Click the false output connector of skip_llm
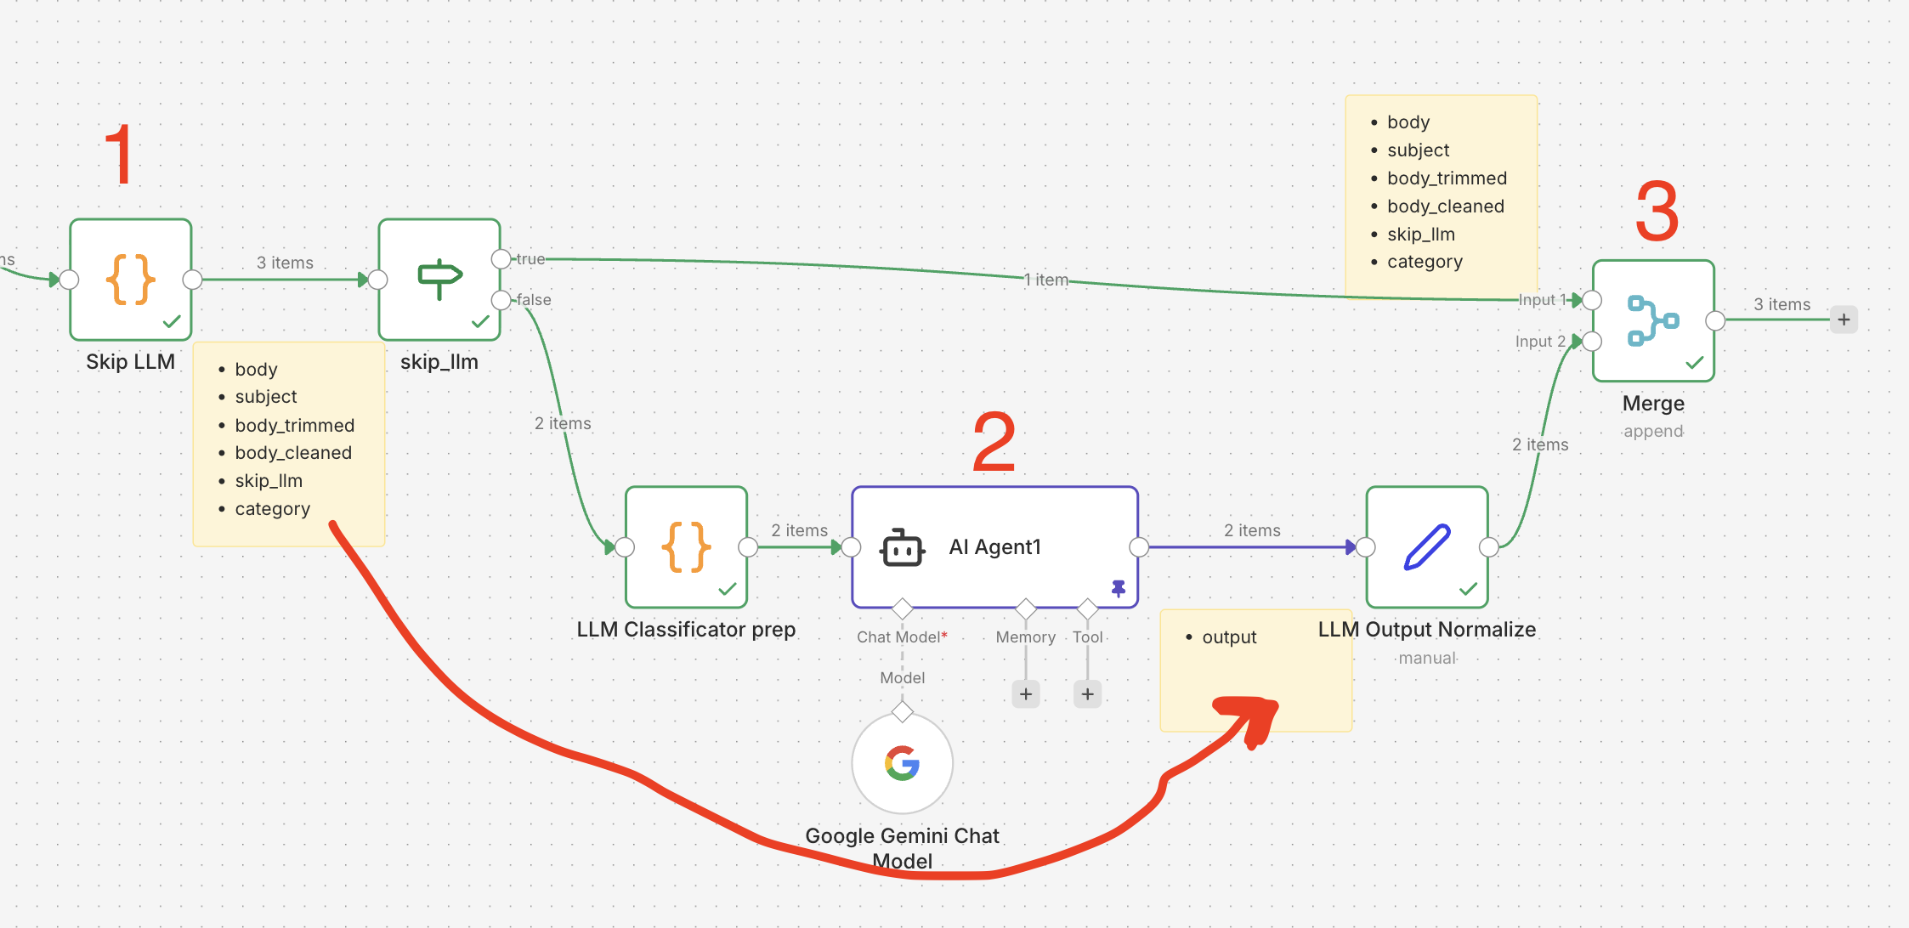 click(501, 300)
